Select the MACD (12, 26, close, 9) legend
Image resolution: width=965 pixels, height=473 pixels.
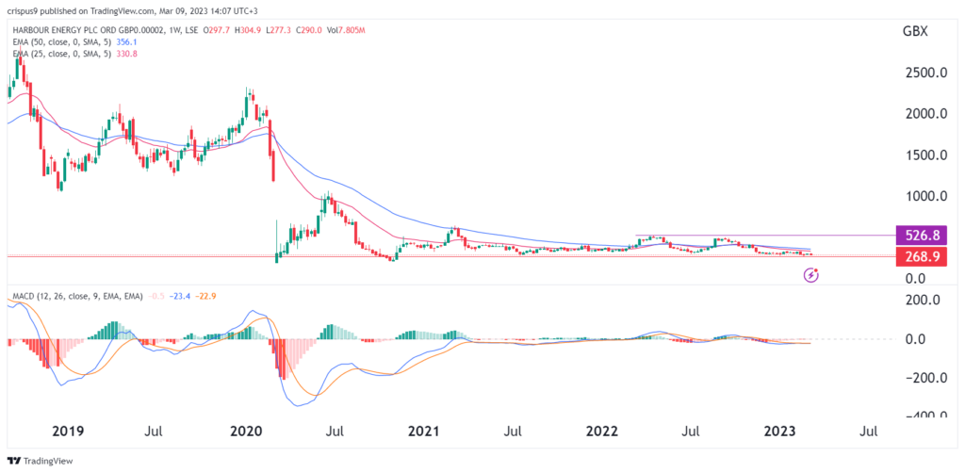click(x=76, y=297)
